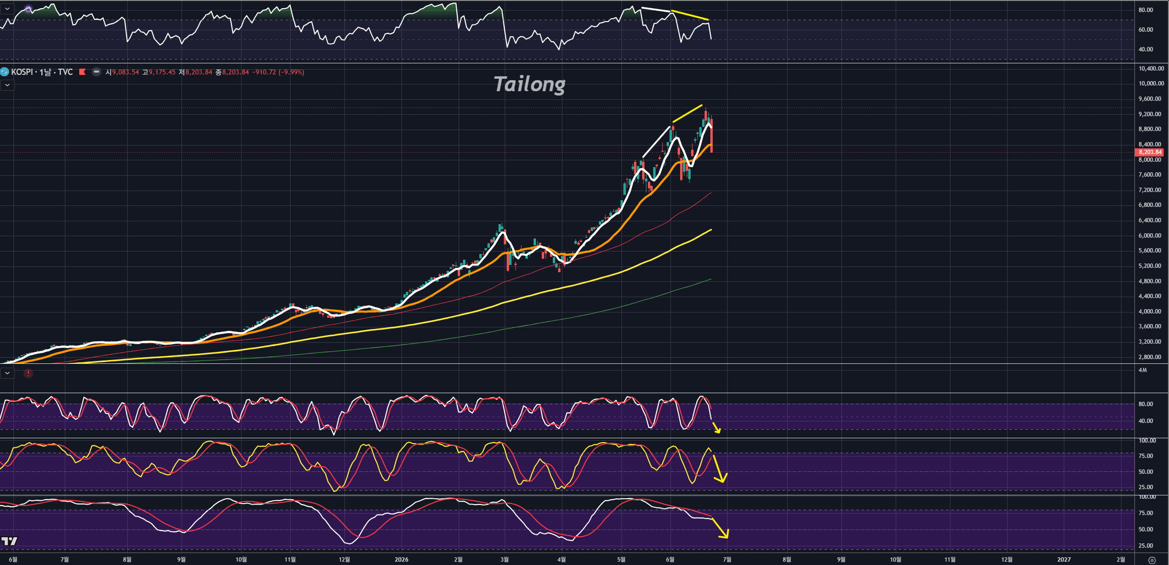The width and height of the screenshot is (1169, 565).
Task: Open chart settings hexagon gear icon
Action: 1152,560
